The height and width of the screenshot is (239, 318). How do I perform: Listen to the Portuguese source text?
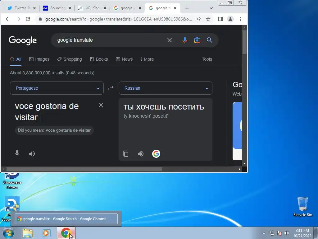pos(32,154)
